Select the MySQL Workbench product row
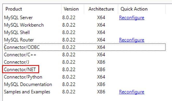The width and height of the screenshot is (172, 101). (x=85, y=25)
